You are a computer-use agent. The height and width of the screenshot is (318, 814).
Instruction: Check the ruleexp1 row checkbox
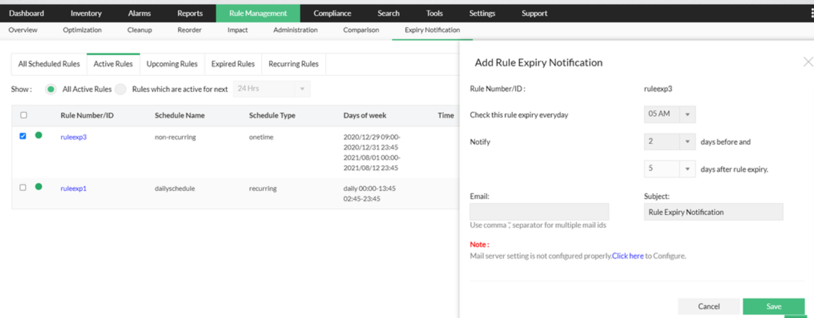tap(22, 187)
